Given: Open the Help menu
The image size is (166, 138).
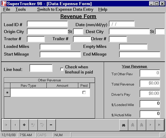Looking at the screenshot, I should [x=103, y=9].
